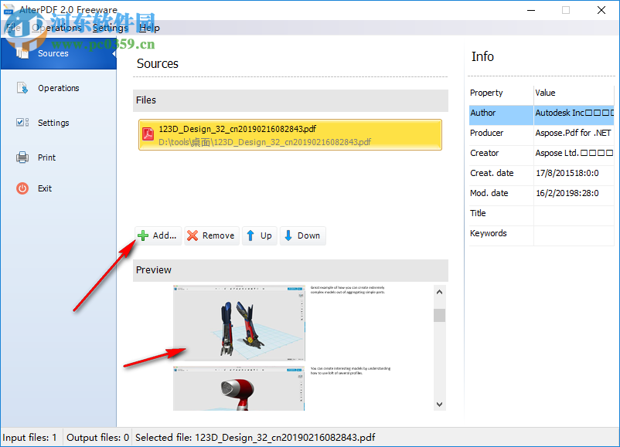Close the AlterPDF window
620x447 pixels.
pos(601,10)
